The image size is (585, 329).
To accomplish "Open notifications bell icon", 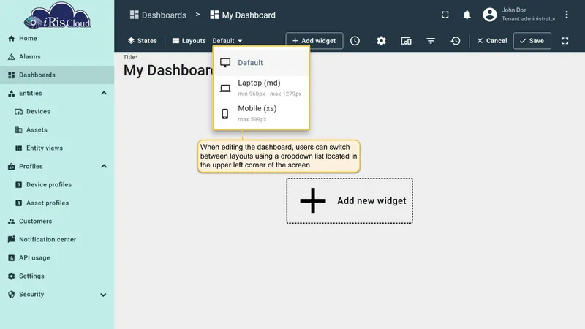I will 467,15.
